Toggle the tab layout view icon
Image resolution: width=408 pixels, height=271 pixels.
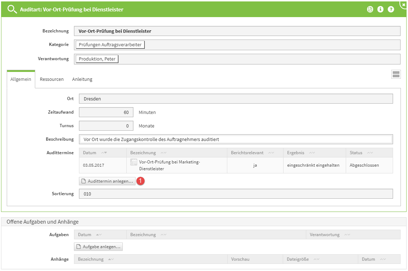(x=396, y=74)
